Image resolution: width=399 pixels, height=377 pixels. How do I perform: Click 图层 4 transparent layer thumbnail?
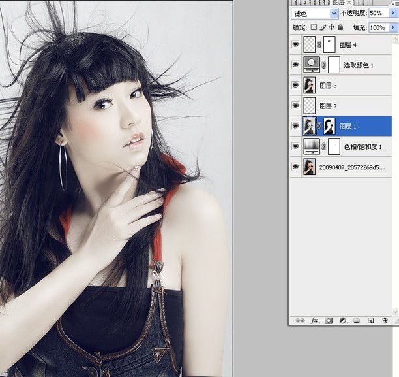pyautogui.click(x=310, y=44)
